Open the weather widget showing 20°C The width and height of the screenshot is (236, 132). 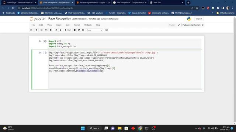8,128
